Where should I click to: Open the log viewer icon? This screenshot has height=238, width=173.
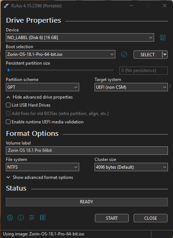(43, 217)
